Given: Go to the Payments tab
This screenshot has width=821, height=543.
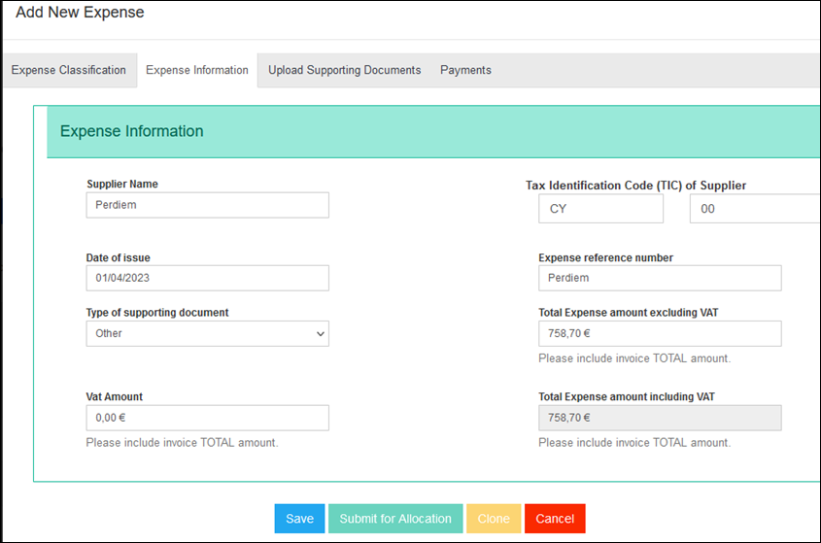Looking at the screenshot, I should [x=465, y=70].
